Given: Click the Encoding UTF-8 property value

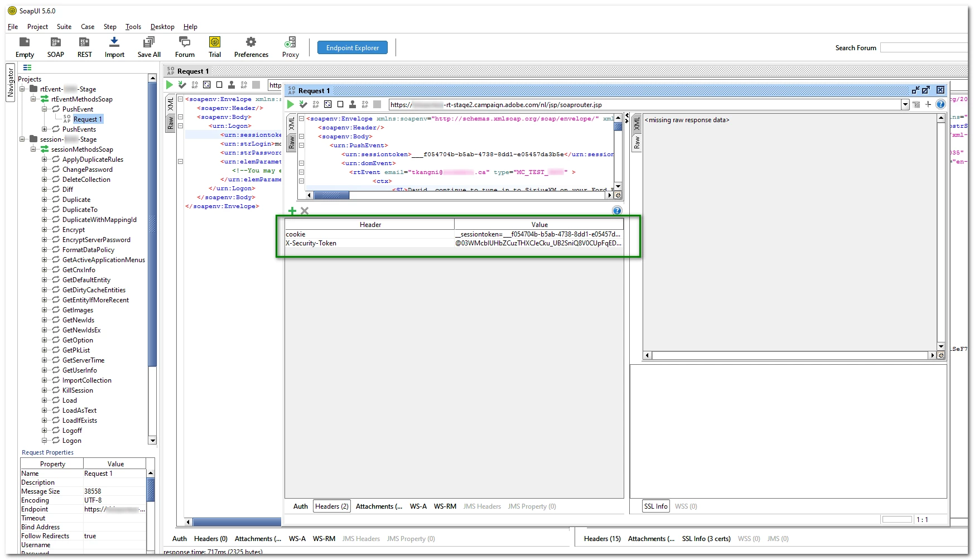Looking at the screenshot, I should pyautogui.click(x=114, y=500).
